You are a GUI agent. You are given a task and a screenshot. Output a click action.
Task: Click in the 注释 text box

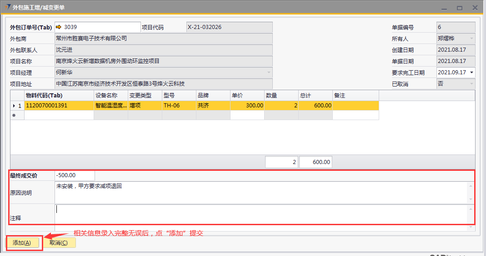(259, 214)
